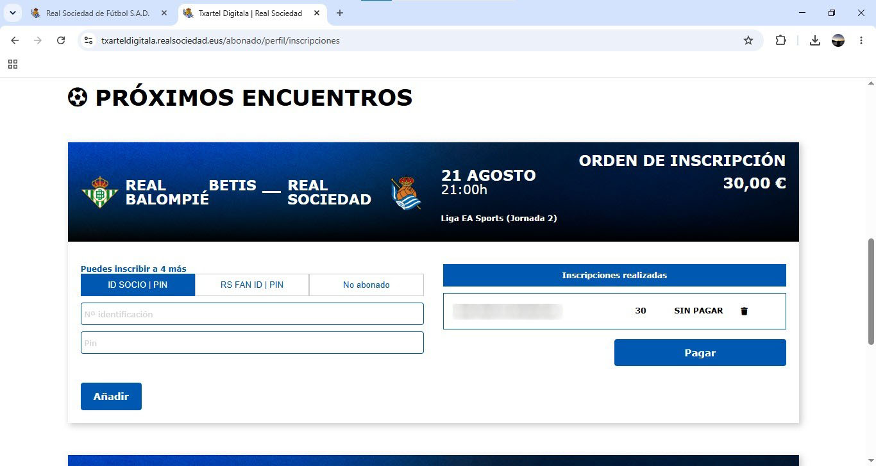Viewport: 876px width, 466px height.
Task: Select the Txartel Digitala browser tab
Action: (x=251, y=13)
